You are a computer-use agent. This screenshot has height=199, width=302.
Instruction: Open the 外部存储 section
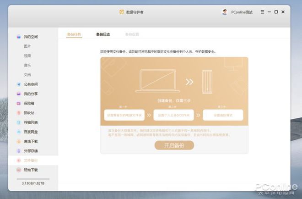click(x=31, y=151)
